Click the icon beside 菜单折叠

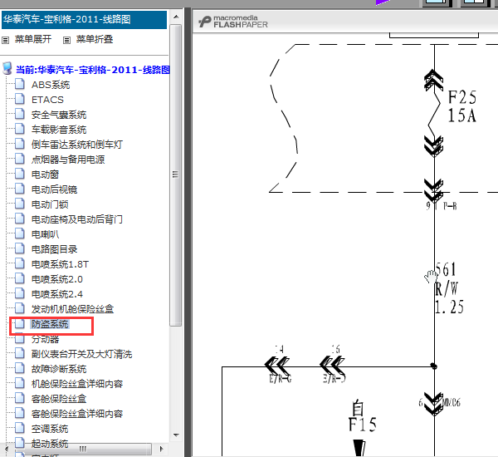(x=66, y=41)
